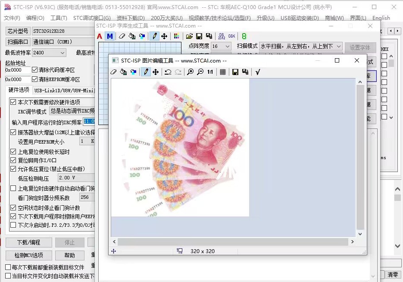403x282 pixels.
Task: Open the 低压检测电压 2.00 V dropdown
Action: (x=76, y=178)
